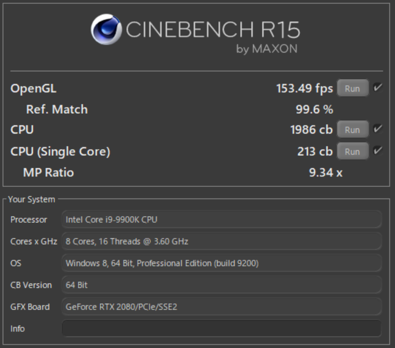Click the Ref. Match 99.6 % value

pyautogui.click(x=314, y=110)
